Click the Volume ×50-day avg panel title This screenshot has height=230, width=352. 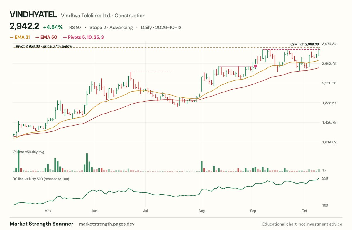pos(28,152)
